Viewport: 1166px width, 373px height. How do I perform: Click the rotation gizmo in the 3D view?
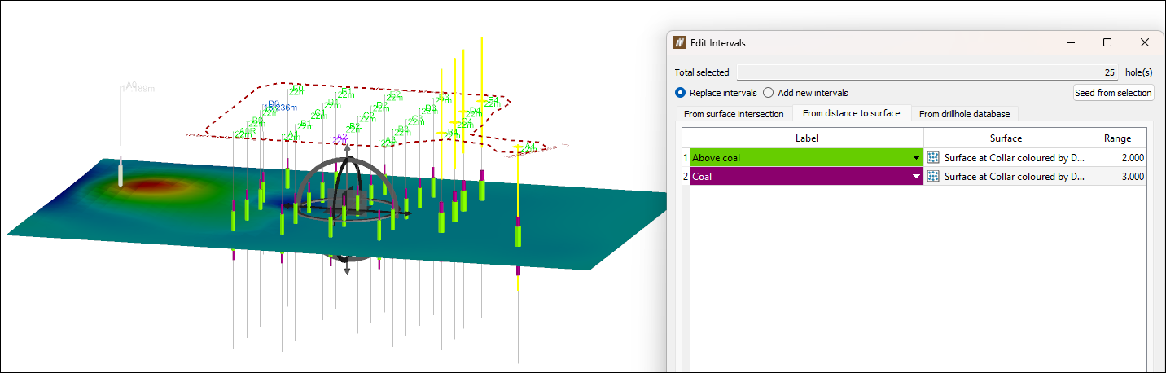click(x=347, y=208)
